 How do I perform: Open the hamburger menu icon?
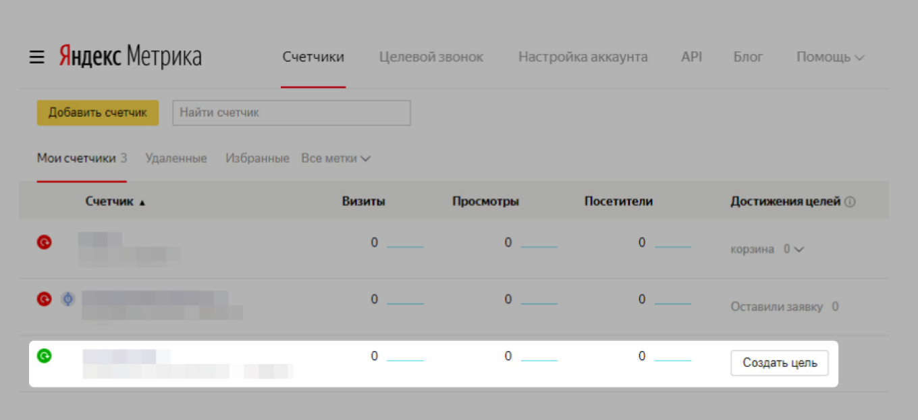click(x=36, y=57)
